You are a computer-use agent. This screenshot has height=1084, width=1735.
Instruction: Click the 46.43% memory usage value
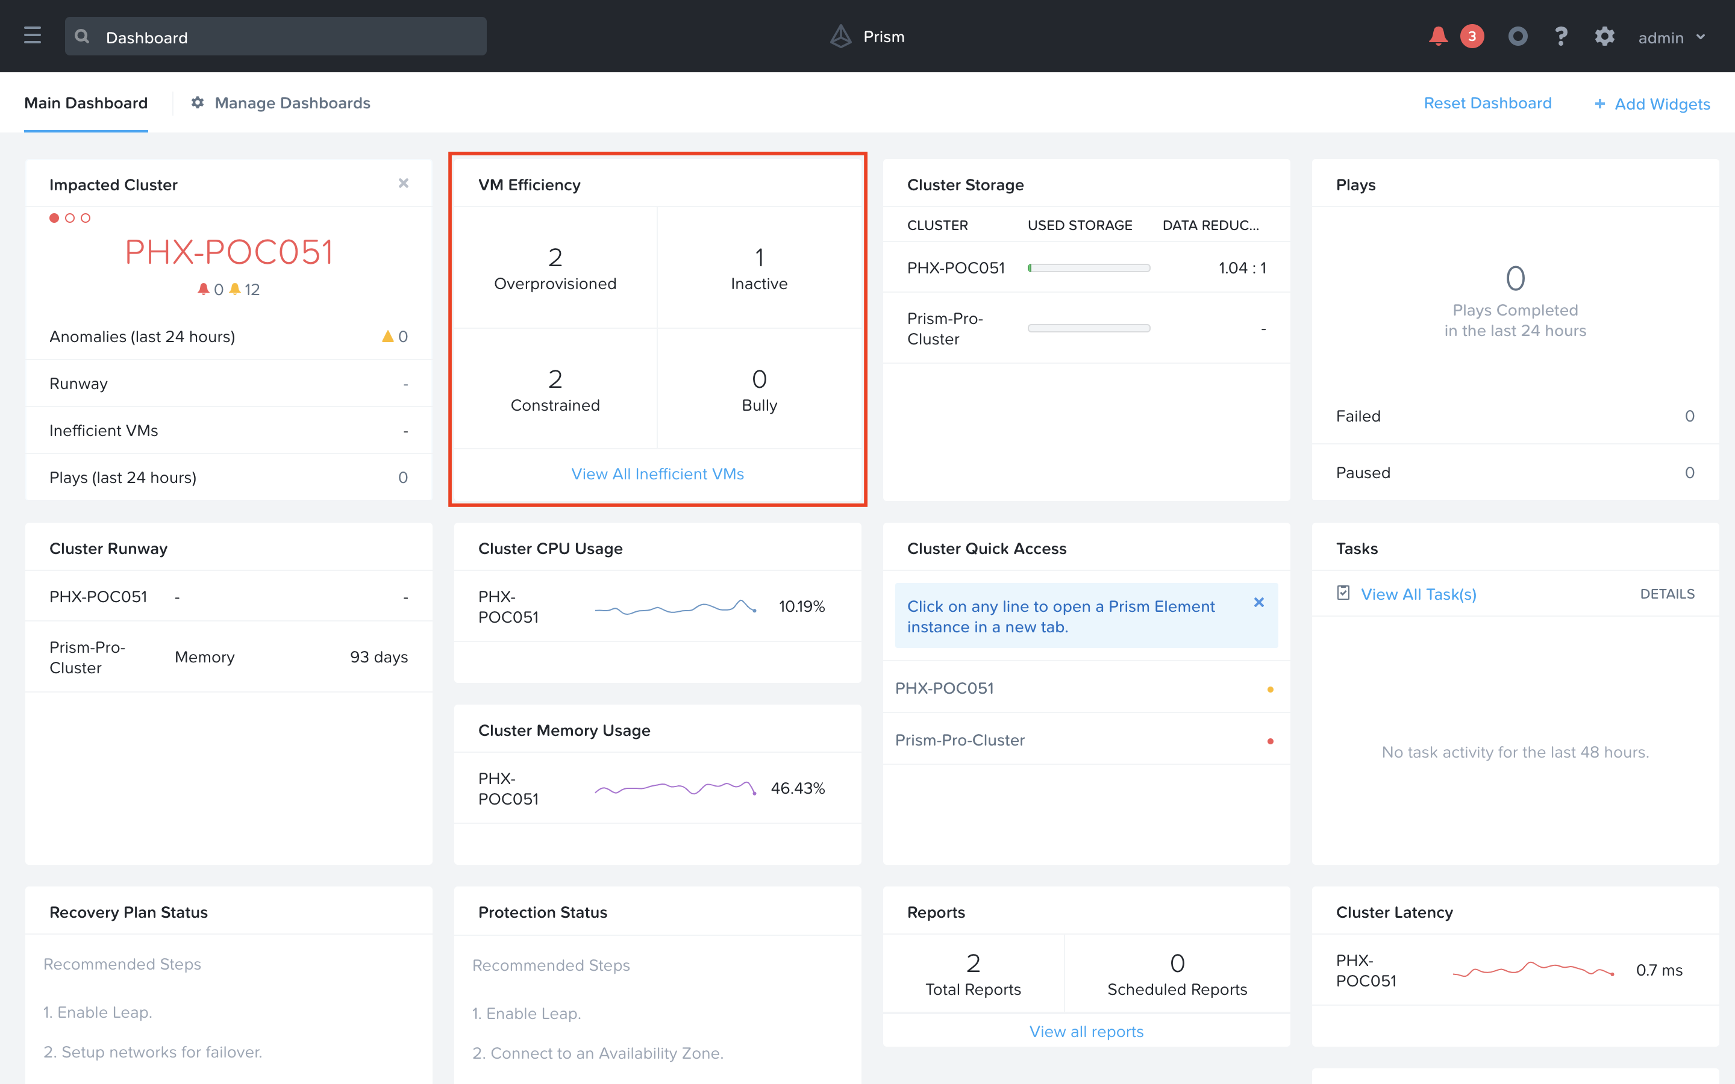(x=798, y=789)
